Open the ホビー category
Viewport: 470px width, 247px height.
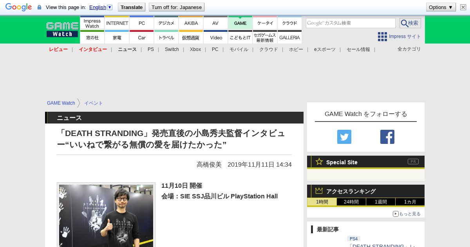(296, 49)
